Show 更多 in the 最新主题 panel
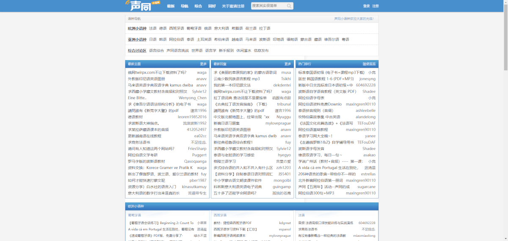The width and height of the screenshot is (508, 241). pos(203,64)
